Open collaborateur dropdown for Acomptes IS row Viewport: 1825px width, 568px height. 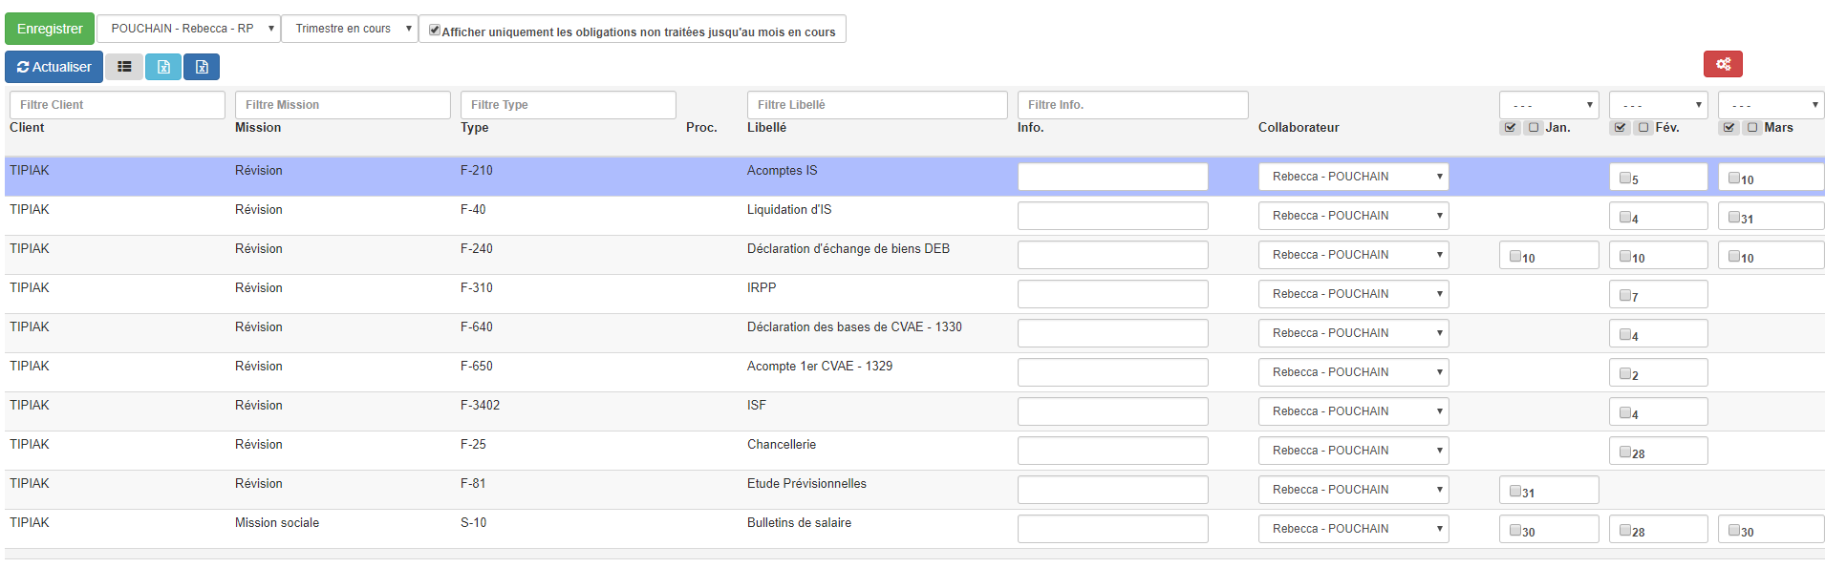1353,177
